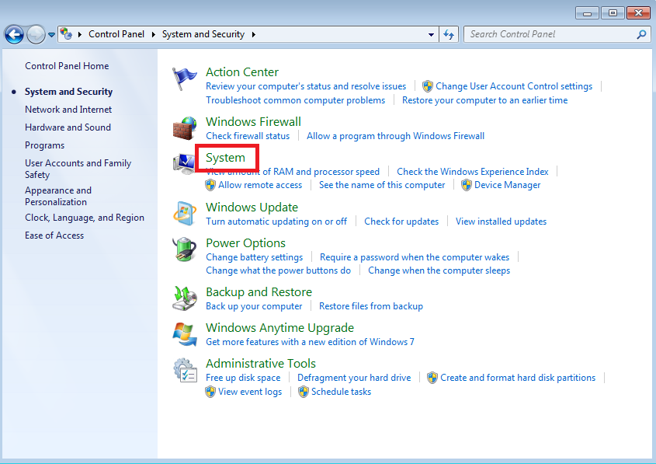656x464 pixels.
Task: Click Change battery settings link
Action: [255, 257]
